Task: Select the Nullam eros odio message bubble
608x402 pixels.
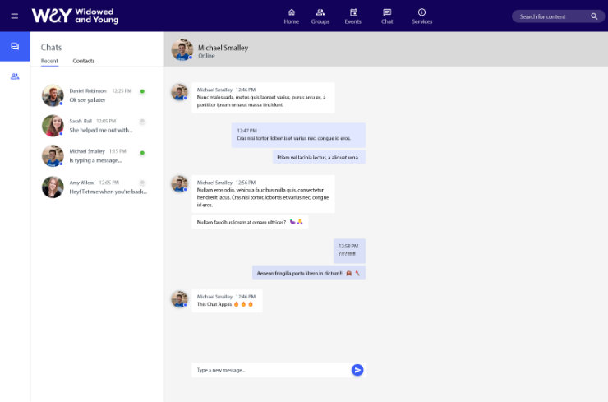Action: [263, 194]
